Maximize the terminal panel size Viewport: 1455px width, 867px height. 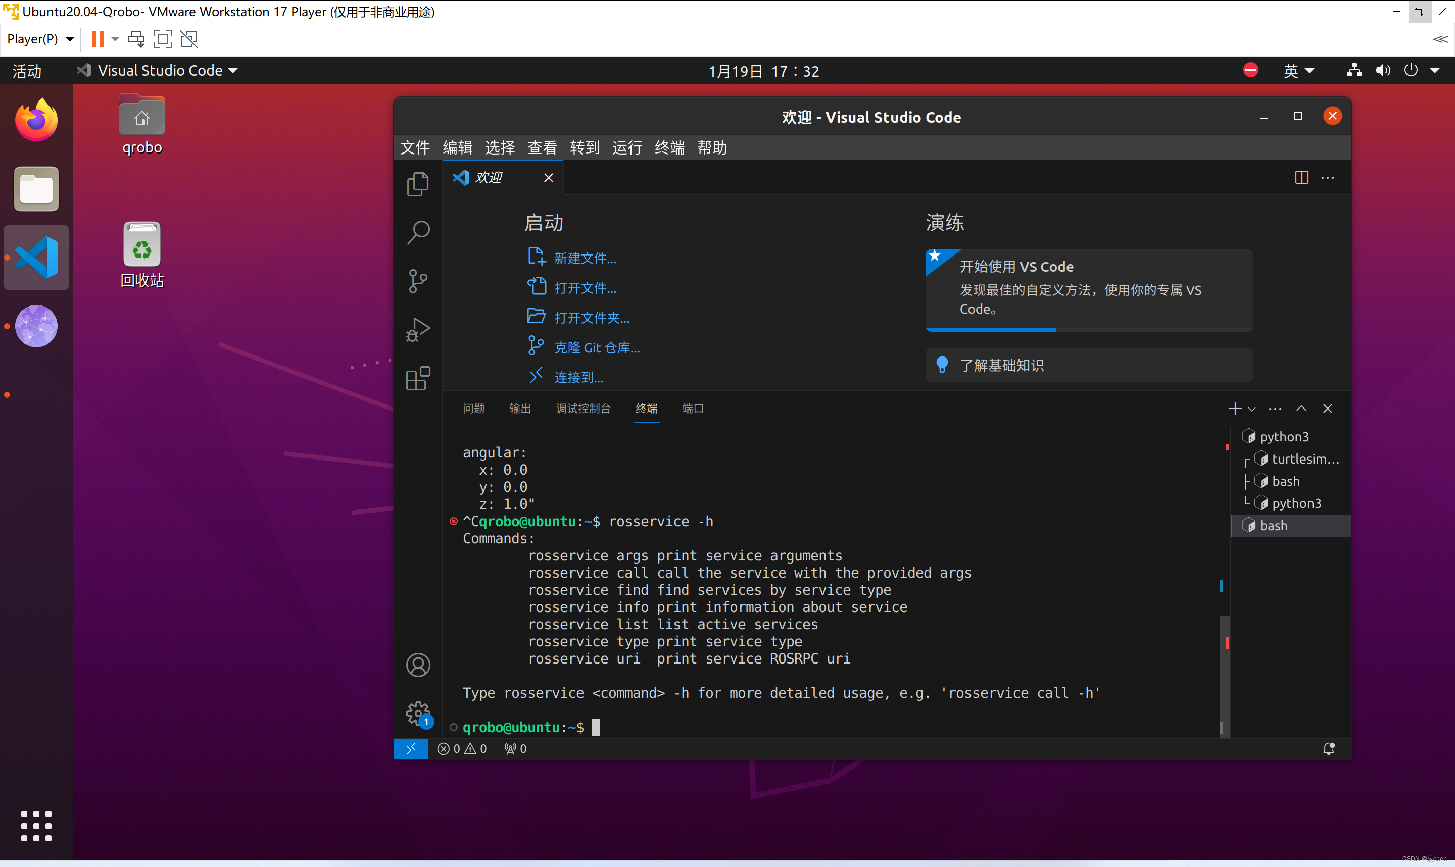pyautogui.click(x=1301, y=409)
